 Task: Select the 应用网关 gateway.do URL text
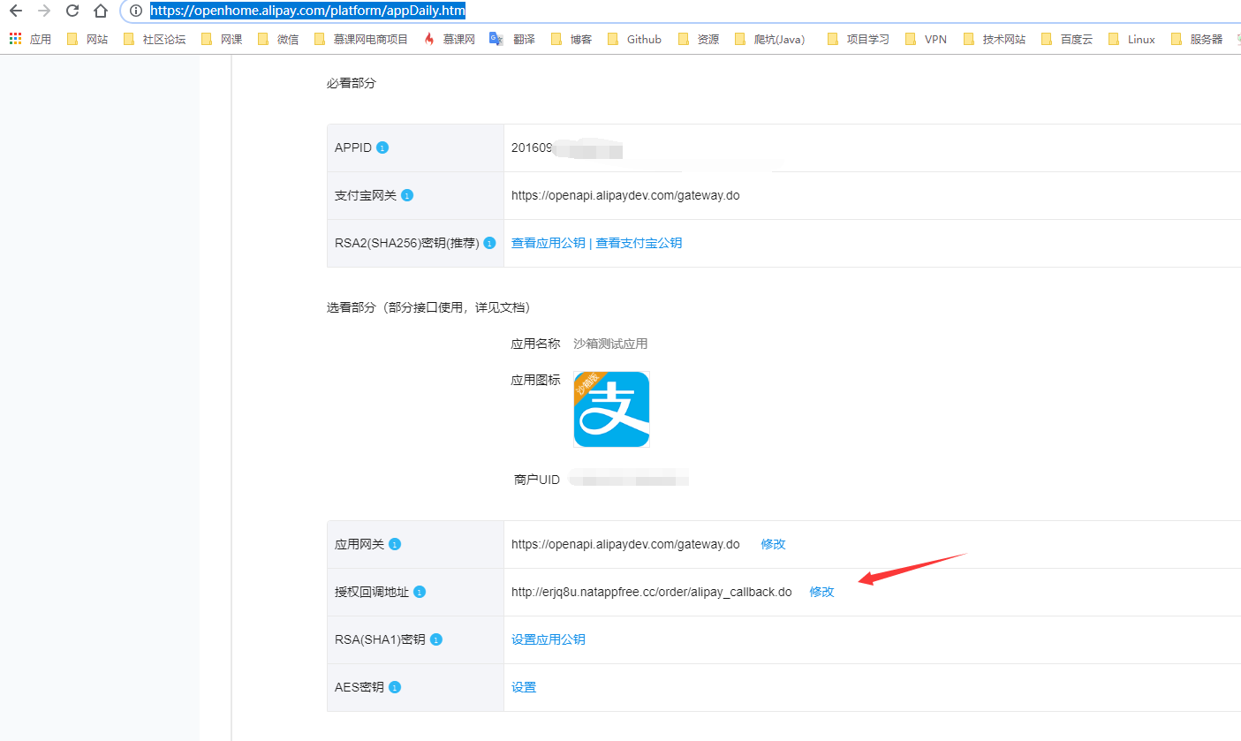tap(625, 544)
